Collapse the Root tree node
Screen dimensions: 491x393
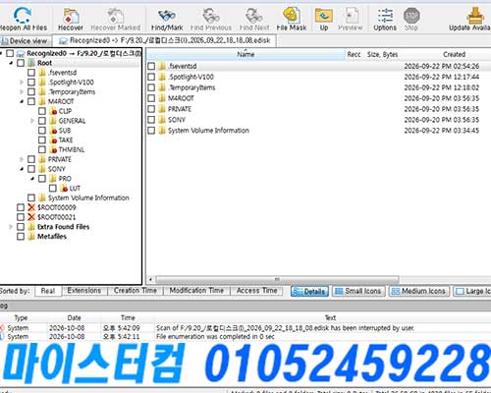point(11,63)
